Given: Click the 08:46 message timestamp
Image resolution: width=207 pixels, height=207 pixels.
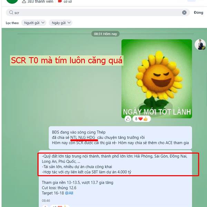Looking at the screenshot, I should click(46, 201).
